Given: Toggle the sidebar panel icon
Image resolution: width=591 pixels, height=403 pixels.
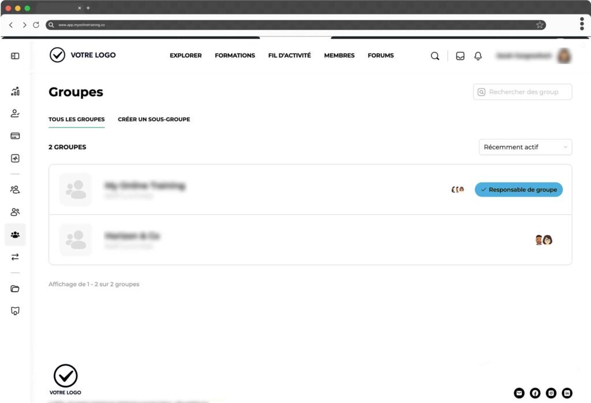Looking at the screenshot, I should [15, 56].
